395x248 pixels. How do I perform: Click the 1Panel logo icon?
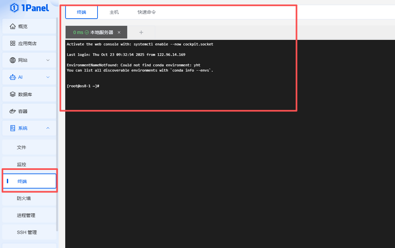(x=14, y=8)
